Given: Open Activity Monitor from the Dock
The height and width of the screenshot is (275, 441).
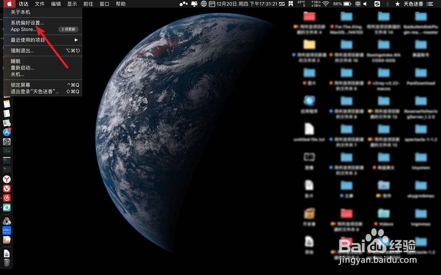Looking at the screenshot, I should coord(7,151).
